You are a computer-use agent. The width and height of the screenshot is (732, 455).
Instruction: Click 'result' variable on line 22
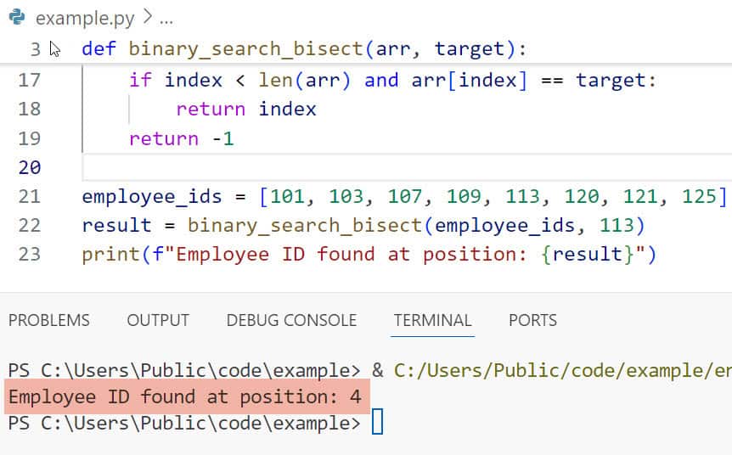pyautogui.click(x=116, y=226)
